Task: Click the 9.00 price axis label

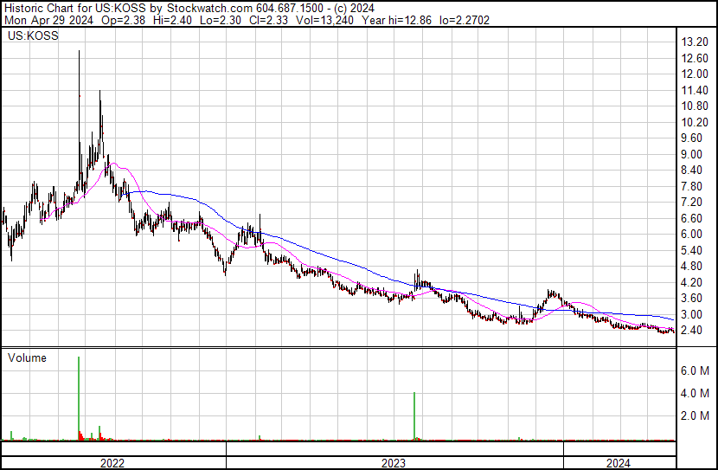Action: click(x=692, y=154)
